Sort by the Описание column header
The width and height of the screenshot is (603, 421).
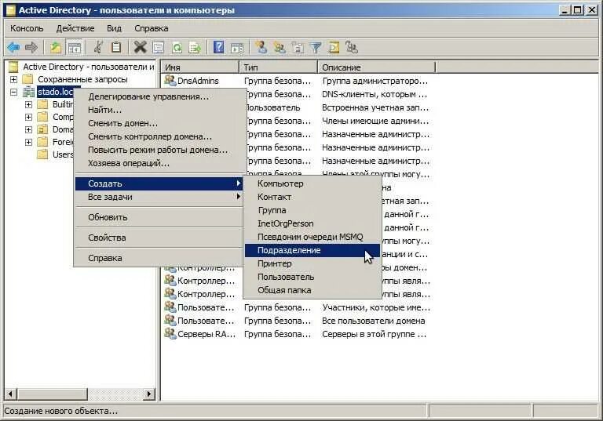(377, 67)
